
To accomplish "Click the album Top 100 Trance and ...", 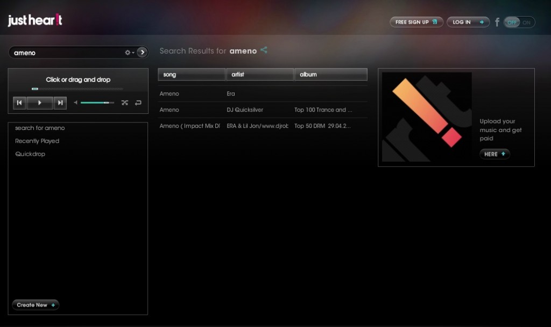I will [323, 110].
